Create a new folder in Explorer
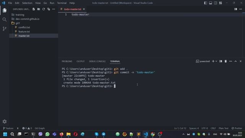 click(x=39, y=9)
